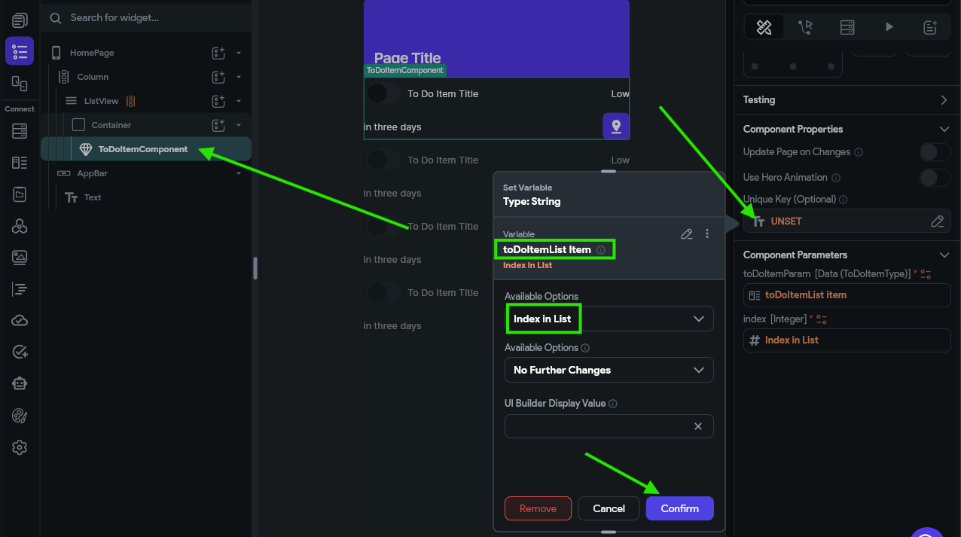Add a child widget to Container
This screenshot has width=961, height=537.
218,125
